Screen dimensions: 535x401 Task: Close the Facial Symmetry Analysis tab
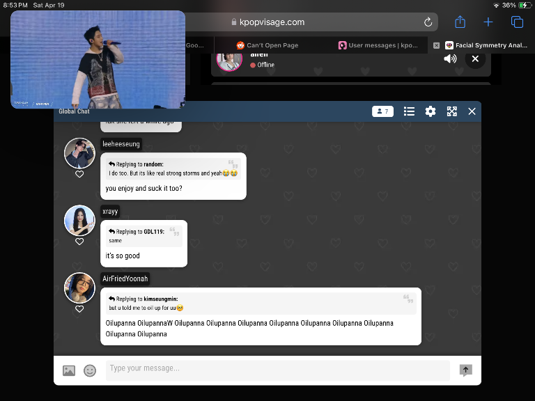[436, 45]
